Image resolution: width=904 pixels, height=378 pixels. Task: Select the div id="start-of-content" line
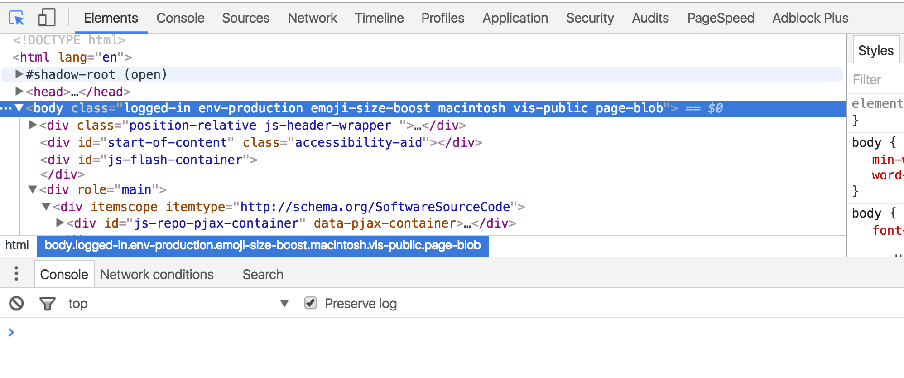(261, 142)
